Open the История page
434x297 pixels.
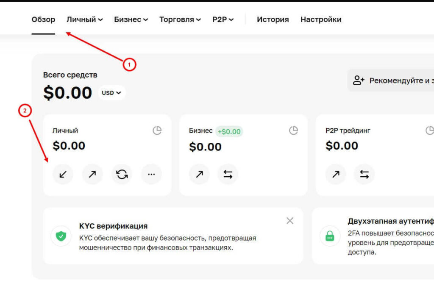[x=273, y=19]
